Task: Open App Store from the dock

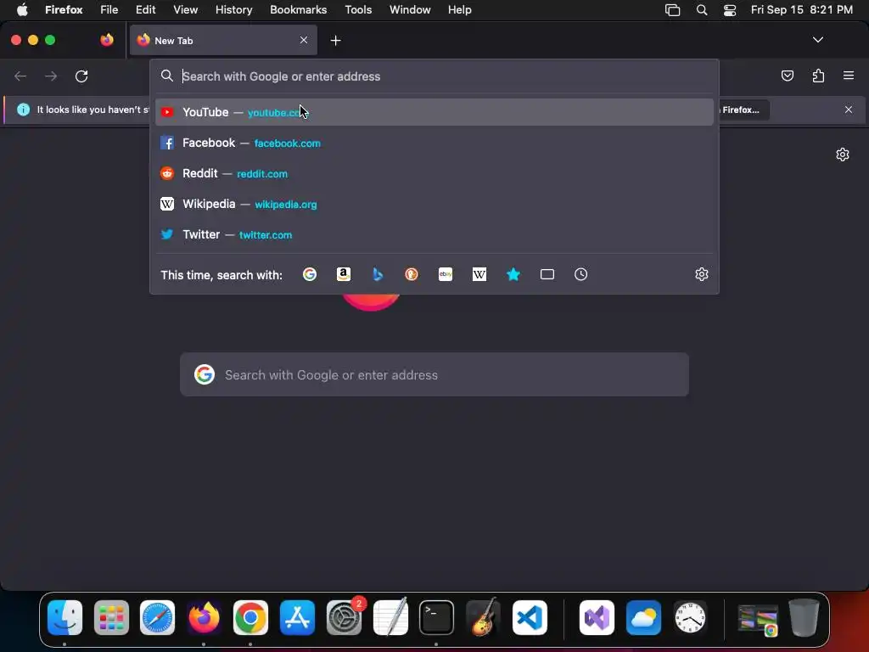Action: [297, 617]
